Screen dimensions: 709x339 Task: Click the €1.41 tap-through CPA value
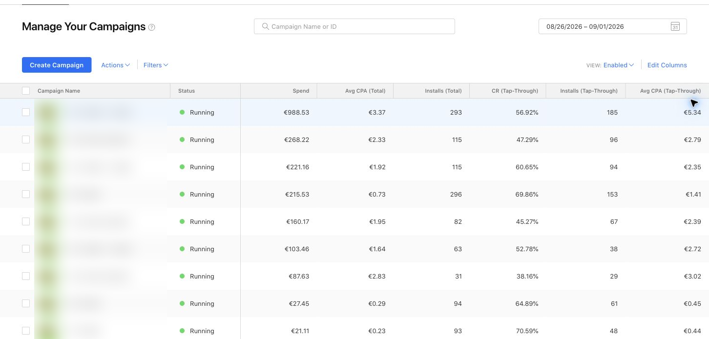(x=693, y=194)
